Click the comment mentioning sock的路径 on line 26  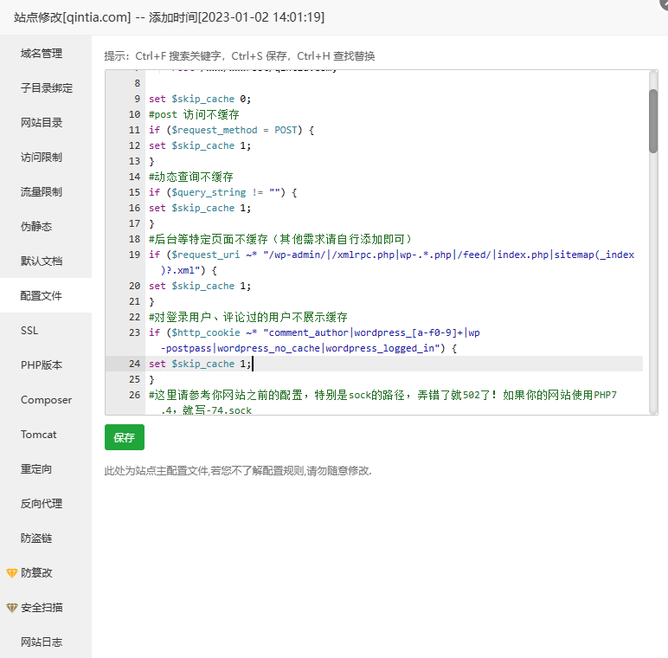(382, 403)
